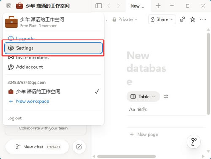Select Invite members menu entry
Image resolution: width=211 pixels, height=159 pixels.
[53, 58]
